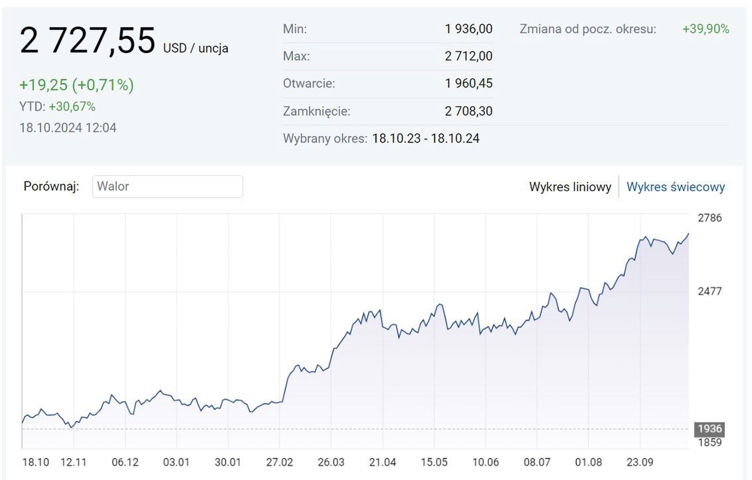Click the 18.10 date on the x-axis
The image size is (752, 480).
pos(35,462)
